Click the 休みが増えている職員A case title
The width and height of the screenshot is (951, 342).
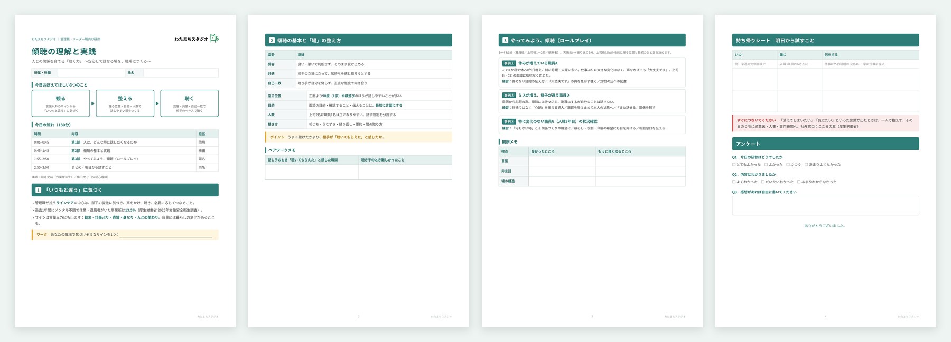pos(538,63)
